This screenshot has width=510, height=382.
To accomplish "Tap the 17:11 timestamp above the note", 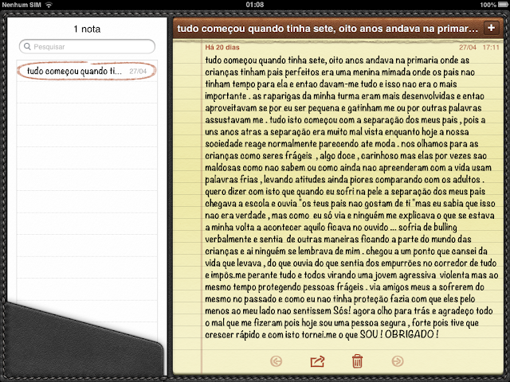I will tap(491, 48).
